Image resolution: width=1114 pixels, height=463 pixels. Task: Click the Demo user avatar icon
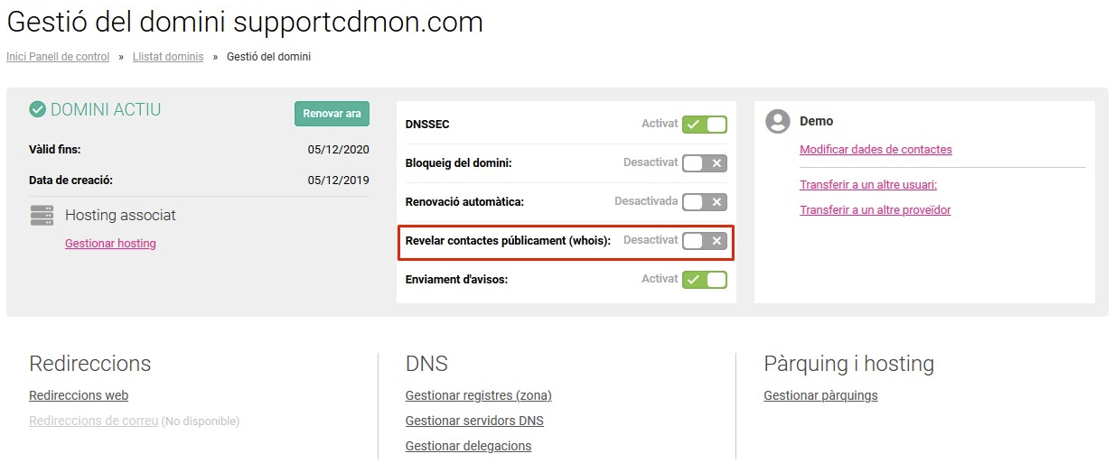tap(778, 122)
